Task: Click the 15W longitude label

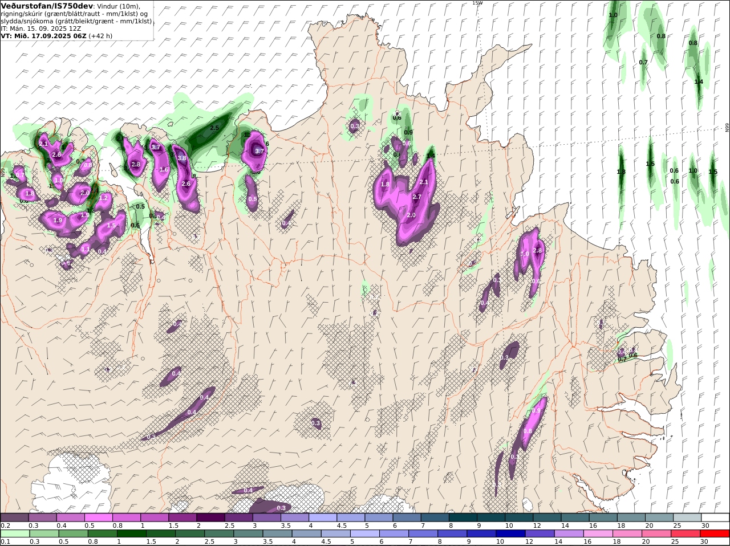Action: [477, 3]
